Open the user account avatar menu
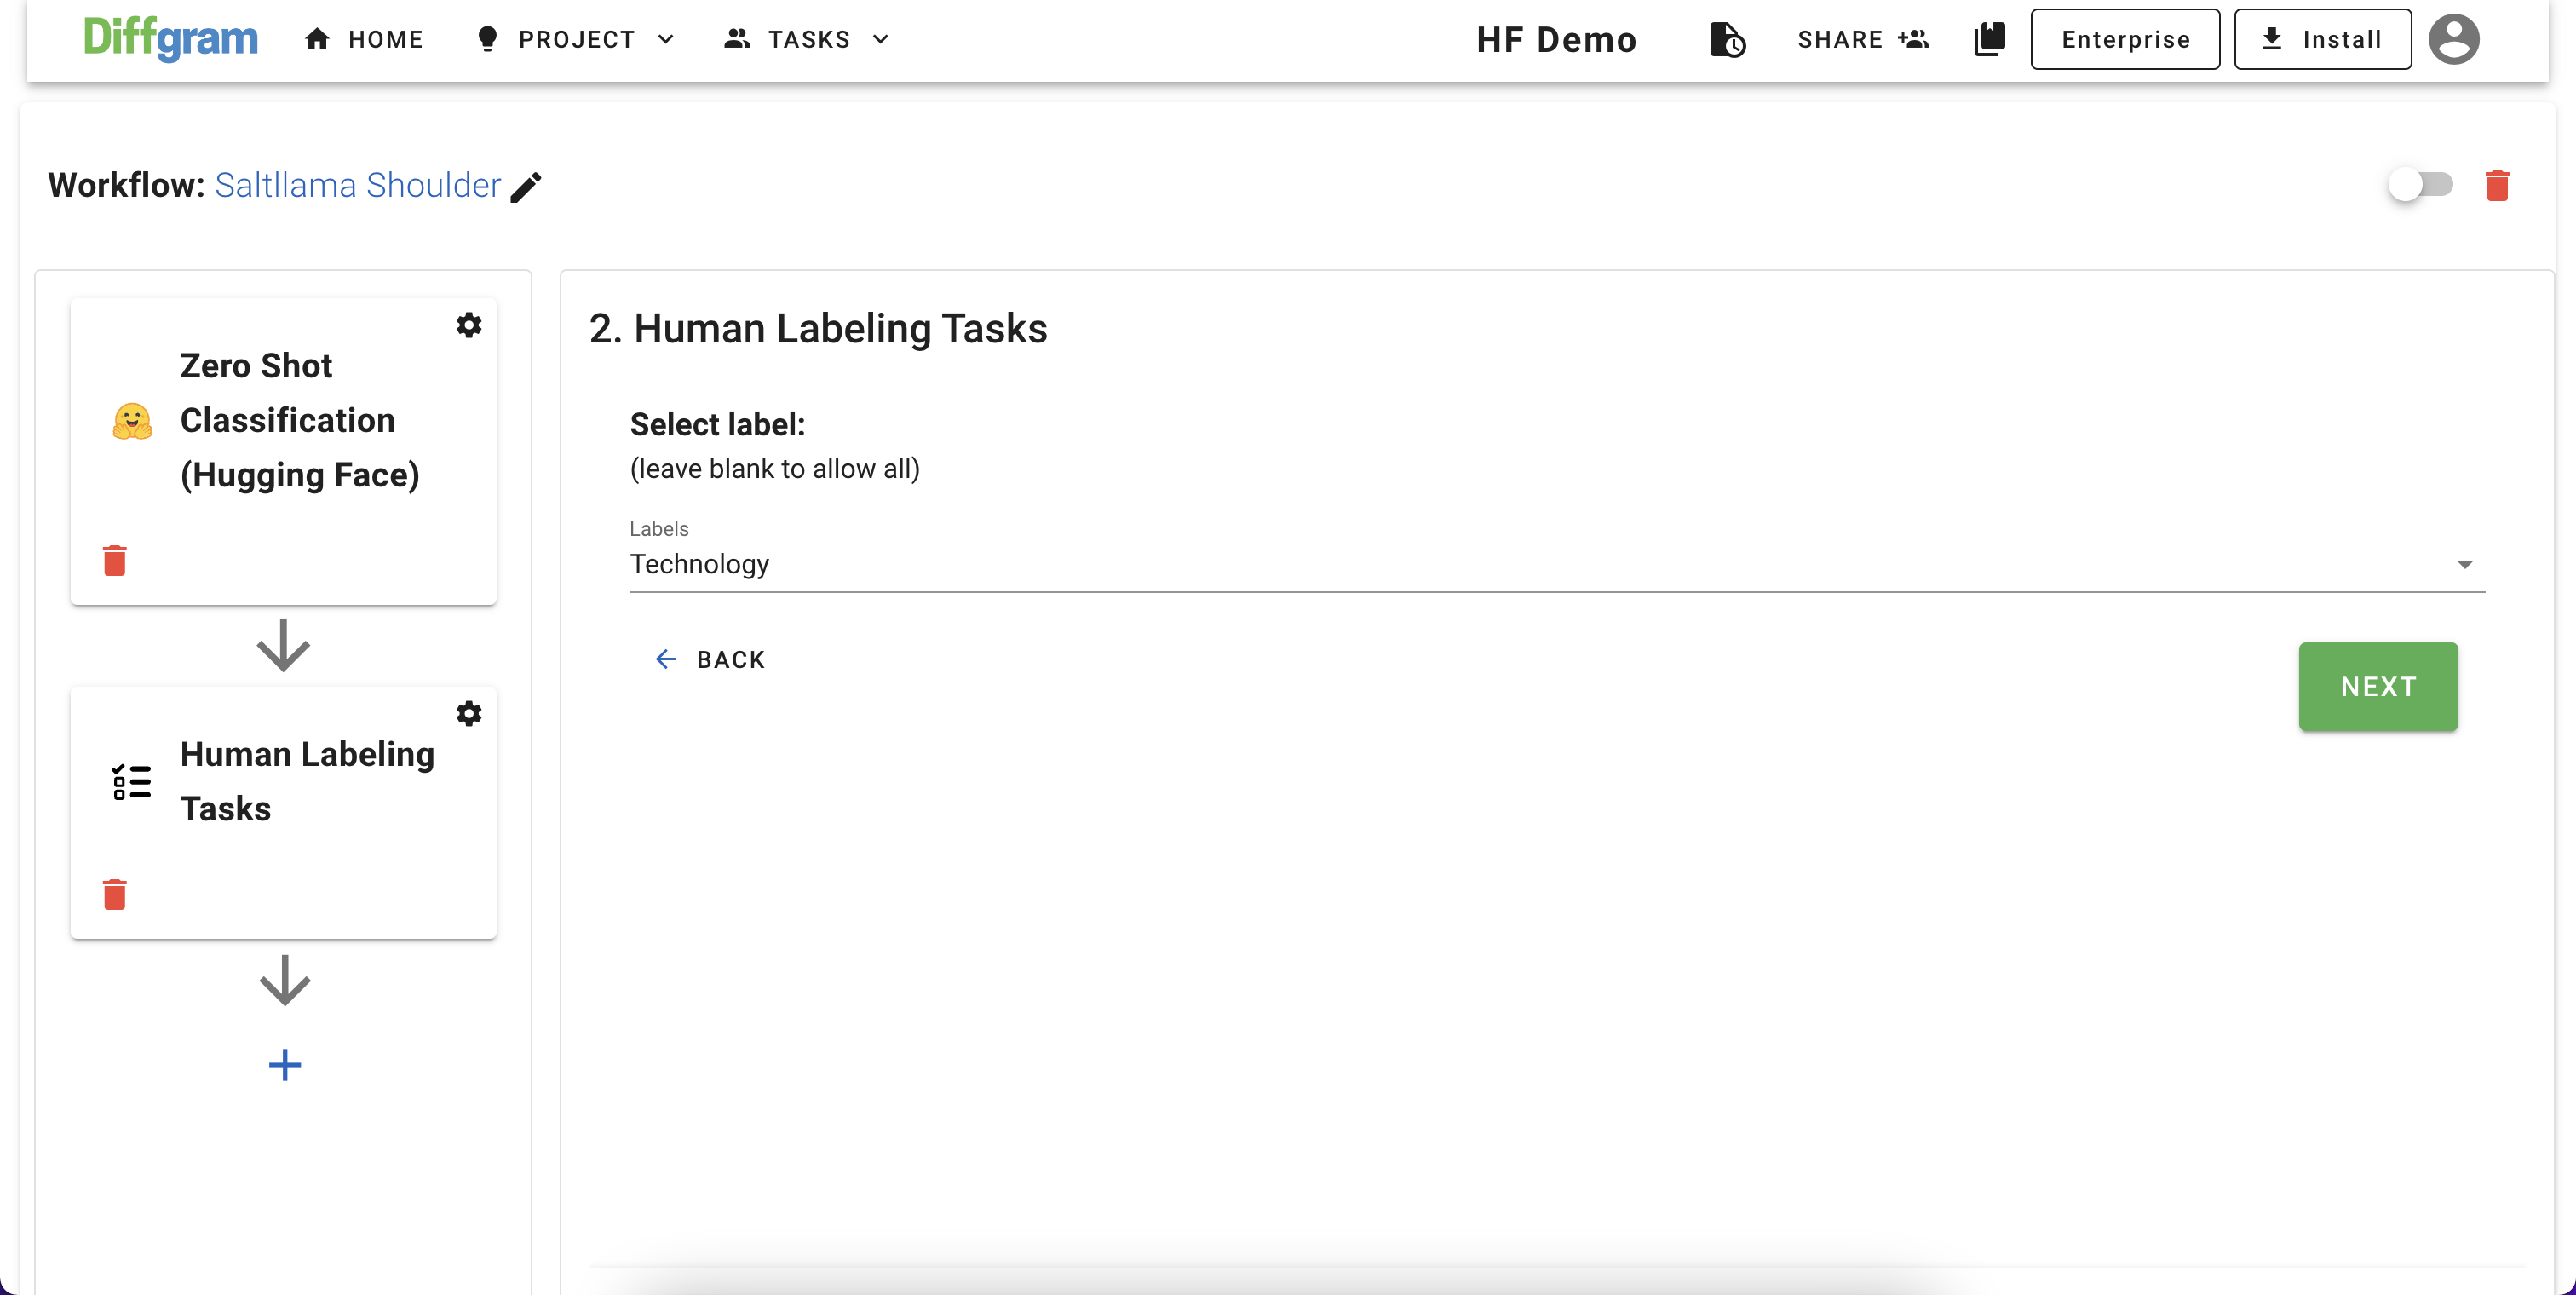 (x=2453, y=40)
